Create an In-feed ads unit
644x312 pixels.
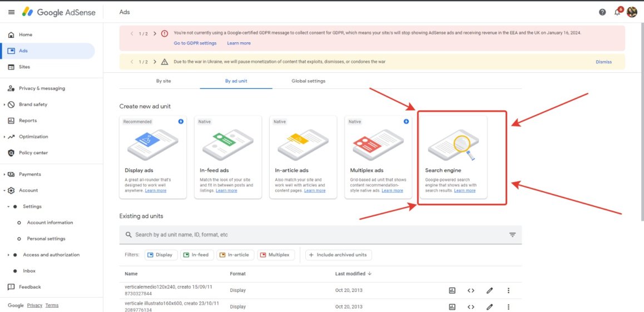tap(228, 157)
